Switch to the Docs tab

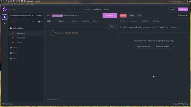click(x=95, y=21)
